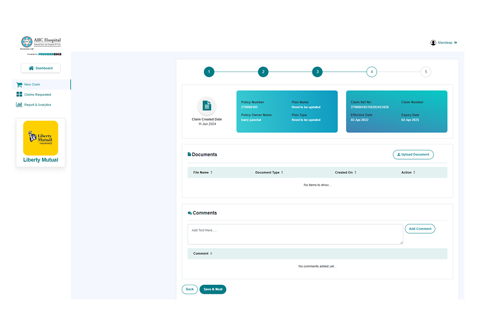The width and height of the screenshot is (477, 327).
Task: Click the New Claim cart icon
Action: [x=19, y=85]
